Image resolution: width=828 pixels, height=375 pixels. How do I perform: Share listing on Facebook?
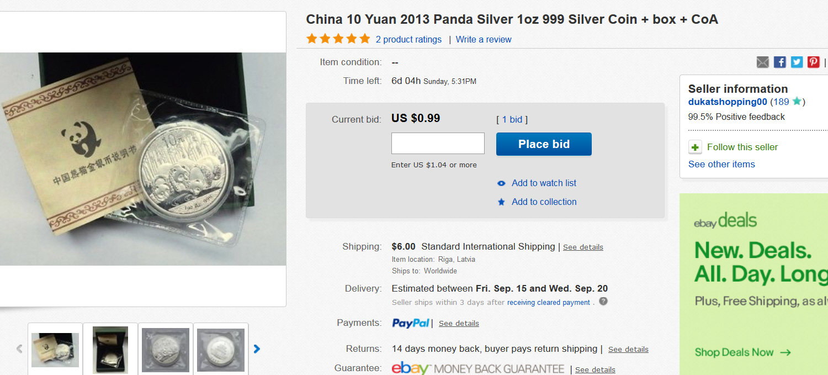(779, 62)
